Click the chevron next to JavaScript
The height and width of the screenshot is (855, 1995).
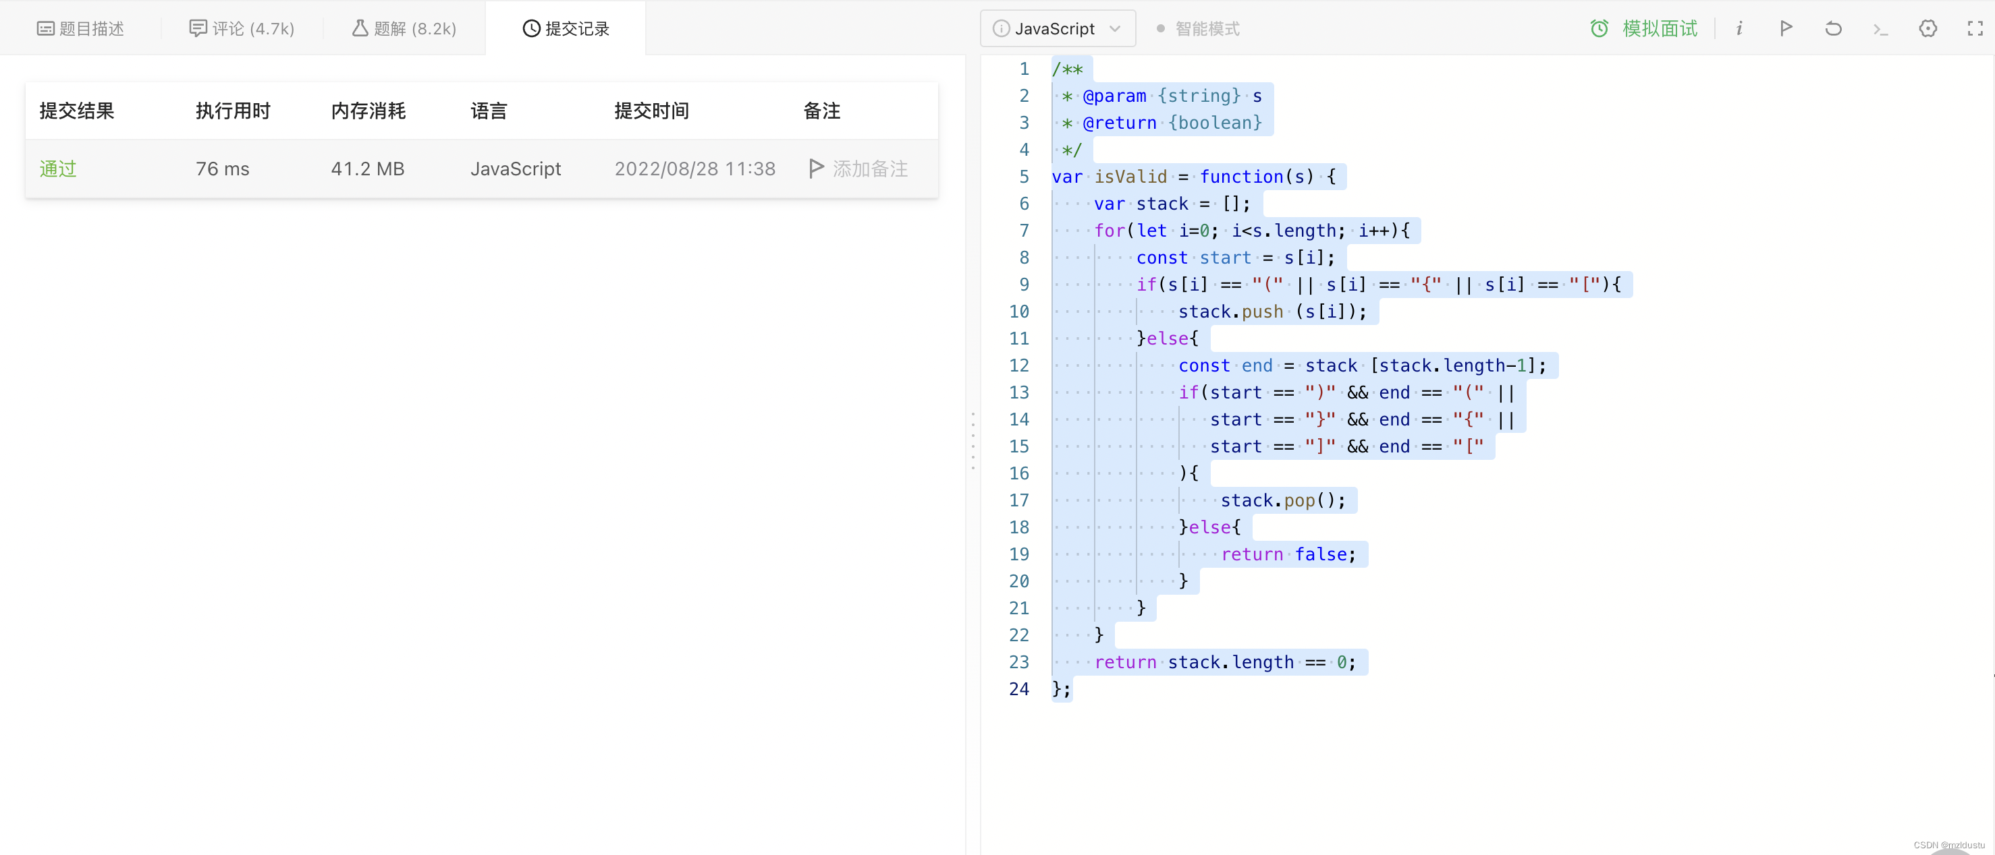tap(1115, 28)
